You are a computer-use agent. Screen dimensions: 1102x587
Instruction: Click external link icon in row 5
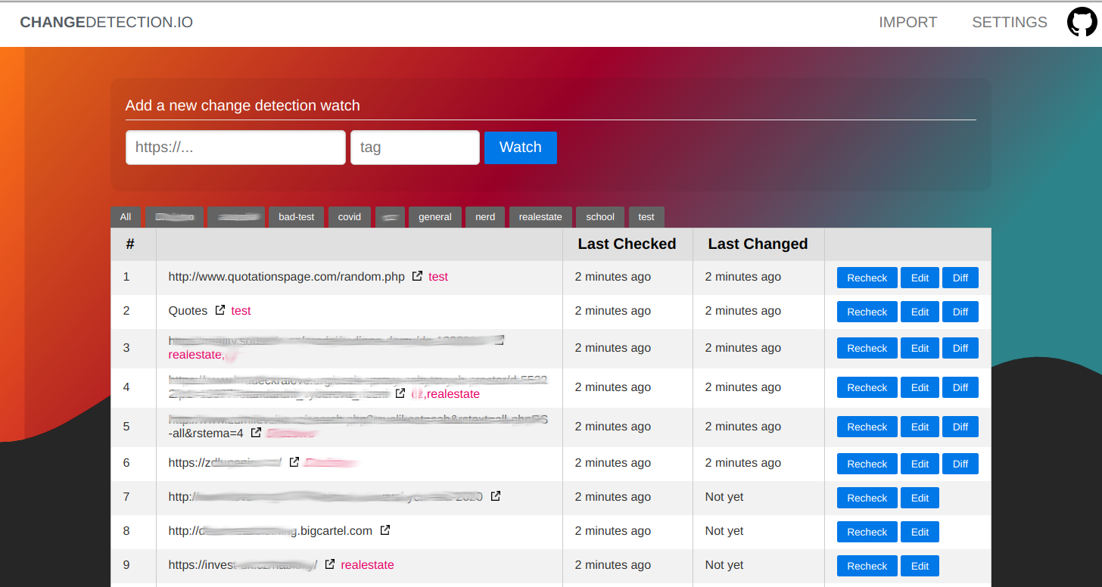pos(257,433)
